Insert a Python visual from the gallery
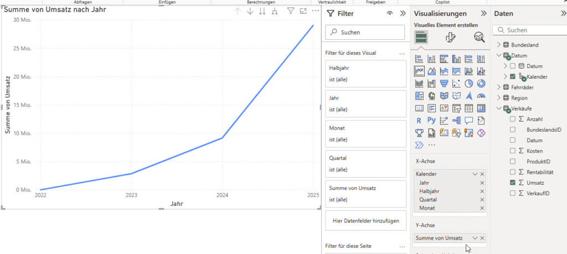The height and width of the screenshot is (254, 567). [431, 120]
